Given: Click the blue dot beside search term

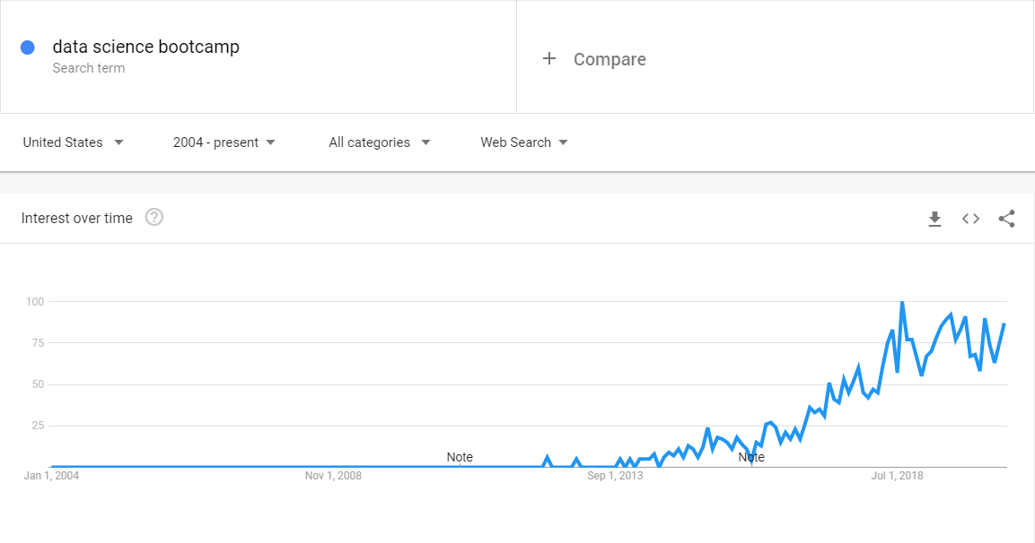Looking at the screenshot, I should [x=28, y=47].
